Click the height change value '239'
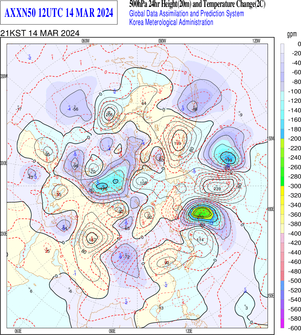 [217, 189]
